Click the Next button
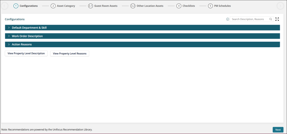 coord(278,130)
